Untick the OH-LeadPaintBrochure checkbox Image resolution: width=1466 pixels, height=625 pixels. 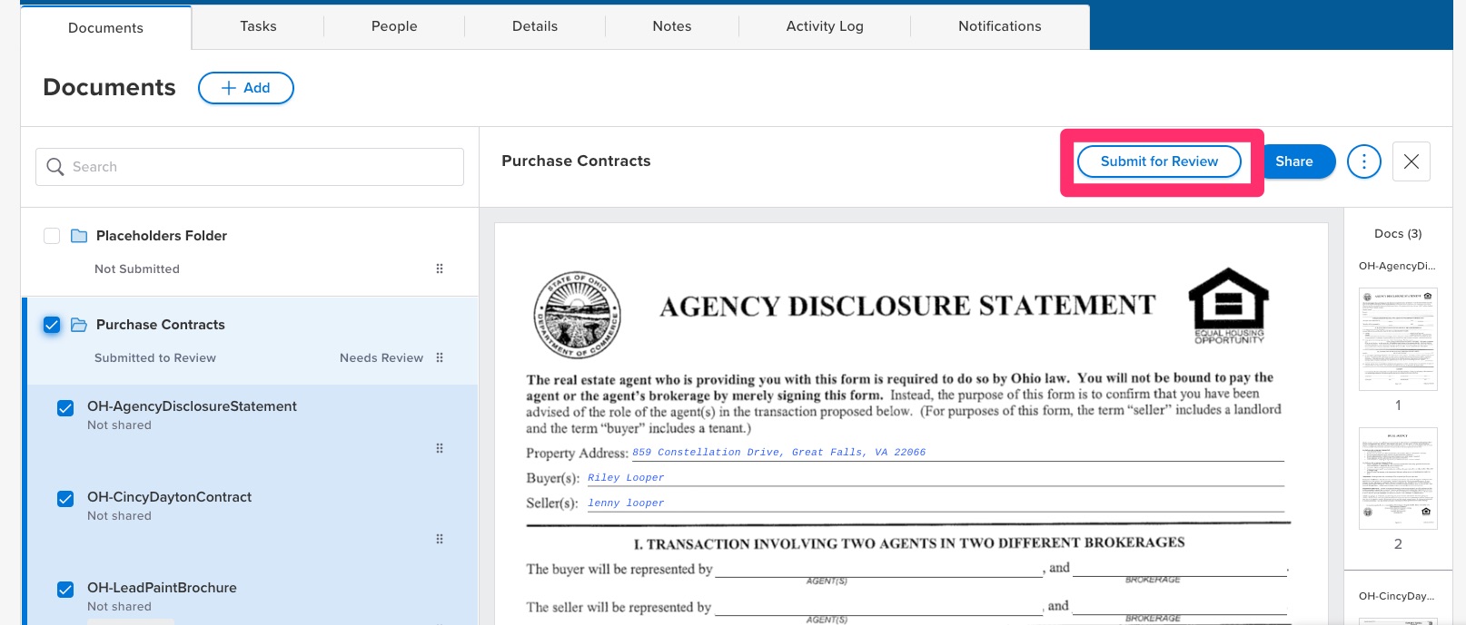click(65, 590)
